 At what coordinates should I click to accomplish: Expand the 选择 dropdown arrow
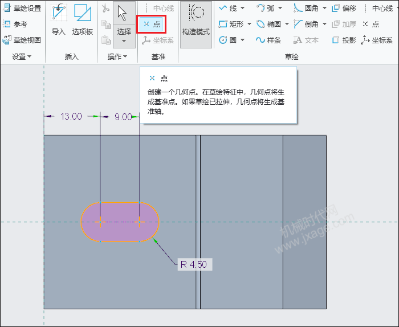(x=124, y=41)
